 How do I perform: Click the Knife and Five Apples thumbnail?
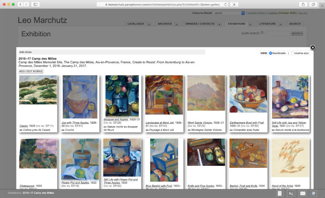(x=206, y=152)
